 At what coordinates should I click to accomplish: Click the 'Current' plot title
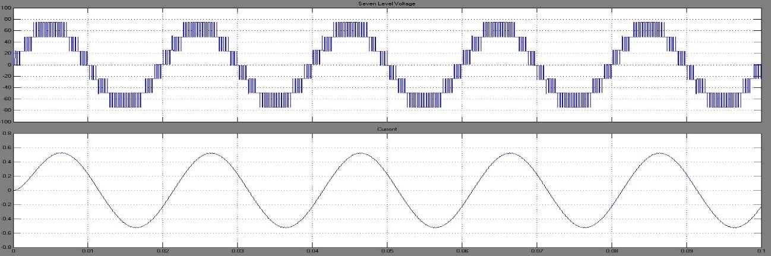pos(387,129)
